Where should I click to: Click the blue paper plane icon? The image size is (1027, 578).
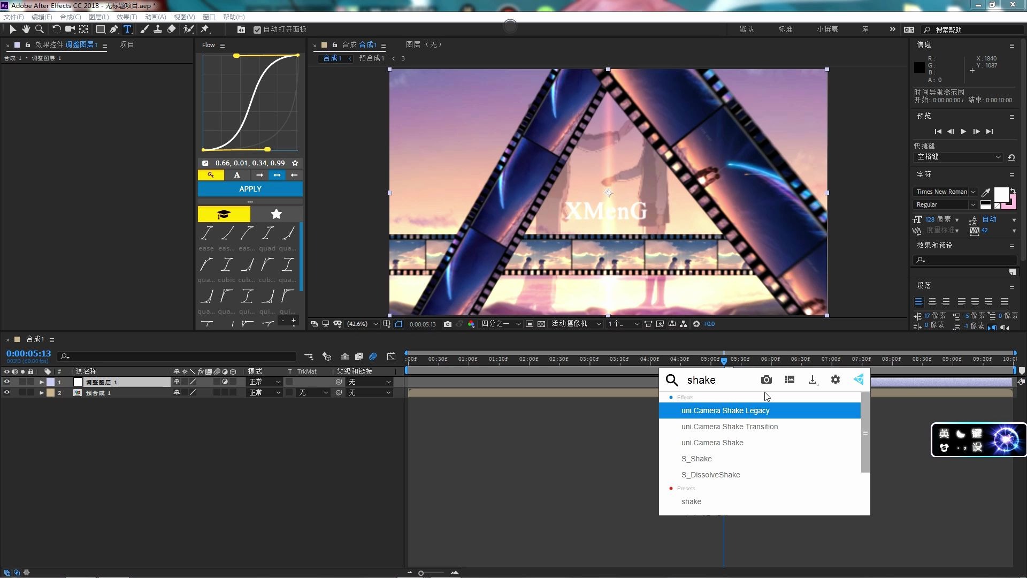click(x=859, y=380)
